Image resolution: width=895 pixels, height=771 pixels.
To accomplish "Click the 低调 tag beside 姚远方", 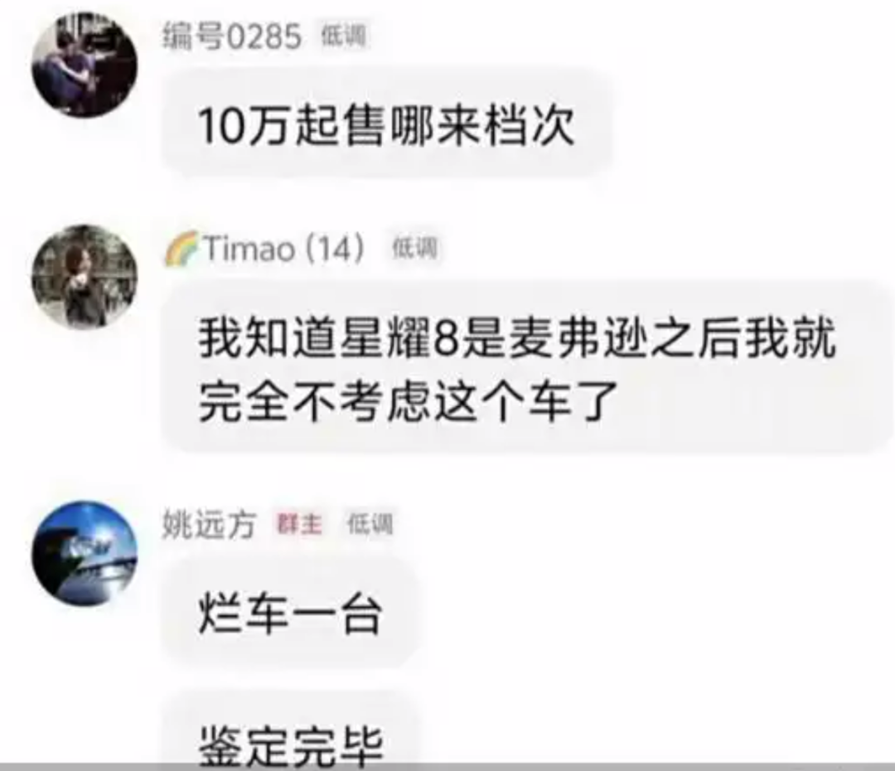I will (x=370, y=524).
